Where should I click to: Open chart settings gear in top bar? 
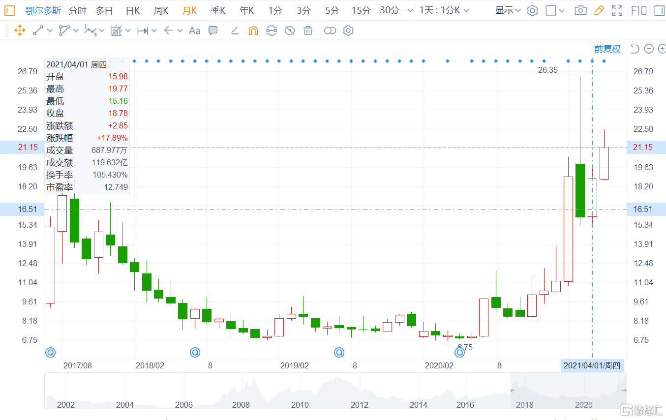click(x=532, y=10)
